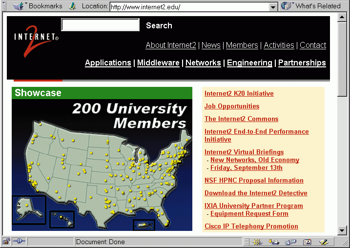Click the component bar grip handle
Screen dimensions: 350x248
tap(246, 242)
